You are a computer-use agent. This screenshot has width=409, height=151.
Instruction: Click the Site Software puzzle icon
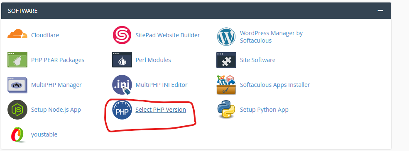(226, 60)
